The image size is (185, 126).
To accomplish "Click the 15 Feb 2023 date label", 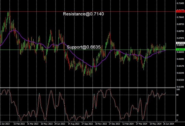I will (x=19, y=124).
